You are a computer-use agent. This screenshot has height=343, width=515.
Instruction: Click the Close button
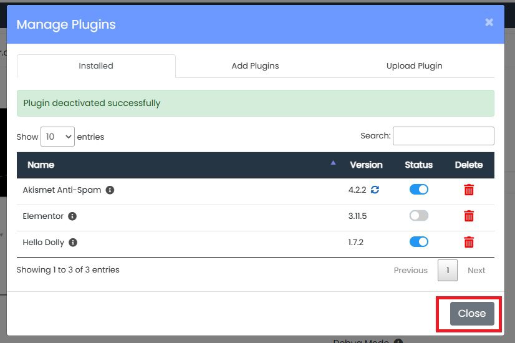coord(472,314)
